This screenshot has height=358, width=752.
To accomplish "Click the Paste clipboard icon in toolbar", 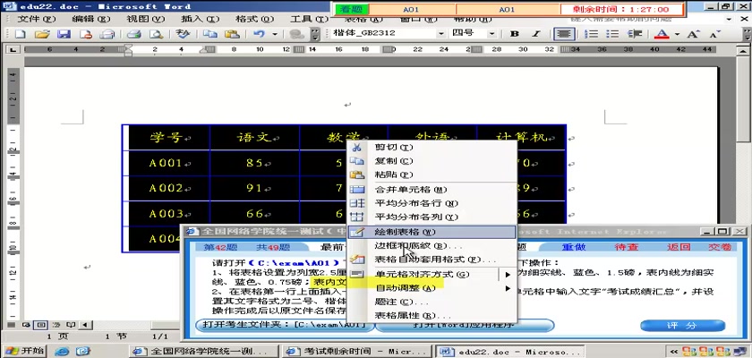I will [232, 34].
